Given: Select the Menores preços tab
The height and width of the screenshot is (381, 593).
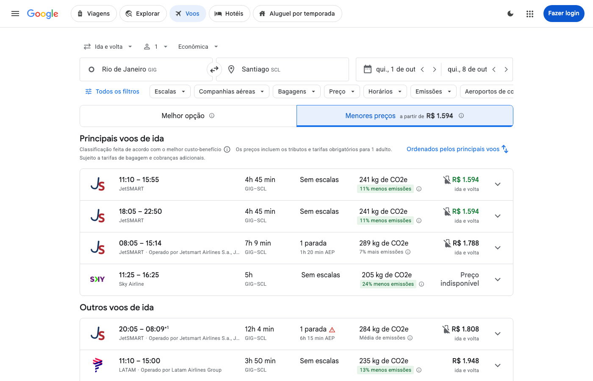Looking at the screenshot, I should pos(405,116).
